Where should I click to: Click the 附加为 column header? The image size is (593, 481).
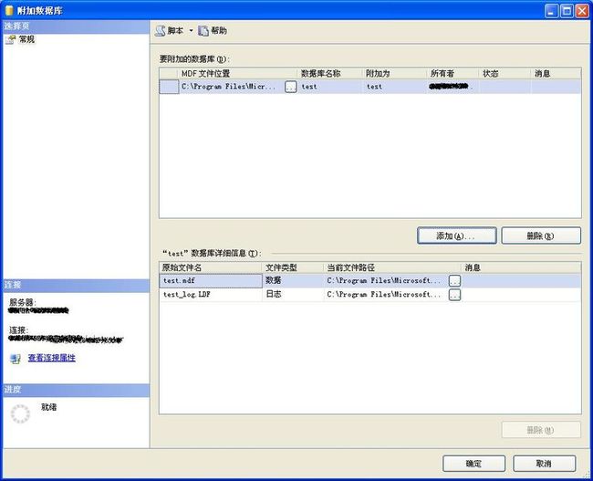click(394, 73)
